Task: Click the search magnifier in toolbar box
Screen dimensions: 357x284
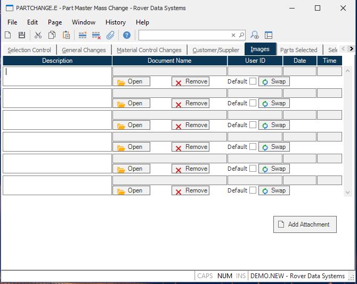Action: tap(241, 35)
